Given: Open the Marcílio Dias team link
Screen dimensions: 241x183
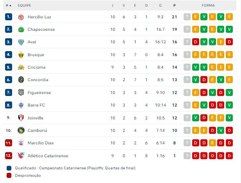Looking at the screenshot, I should [41, 143].
